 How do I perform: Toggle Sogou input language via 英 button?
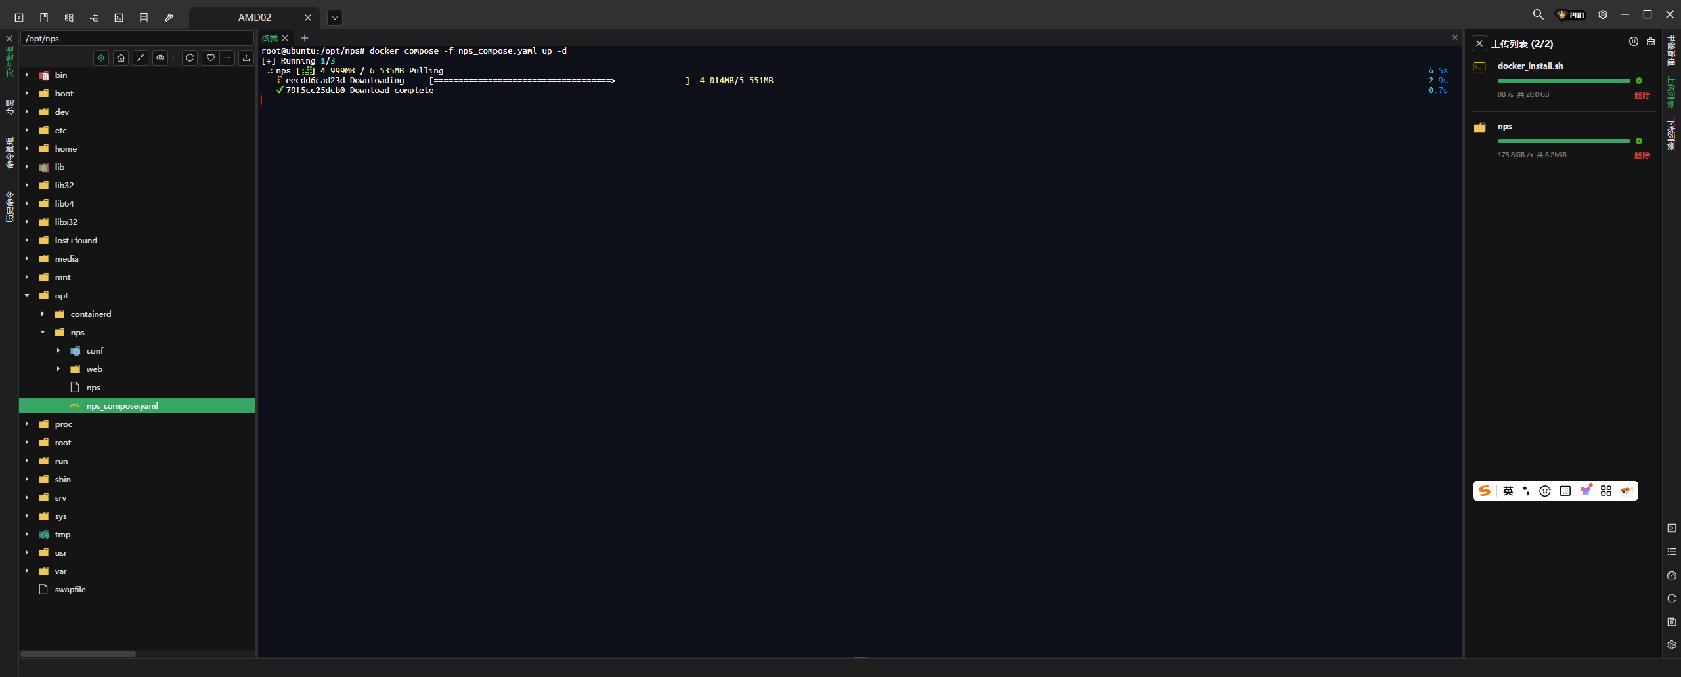click(x=1508, y=491)
